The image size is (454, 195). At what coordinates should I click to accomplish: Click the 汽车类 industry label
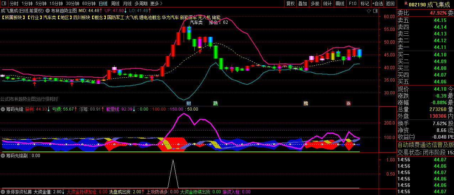point(51,17)
